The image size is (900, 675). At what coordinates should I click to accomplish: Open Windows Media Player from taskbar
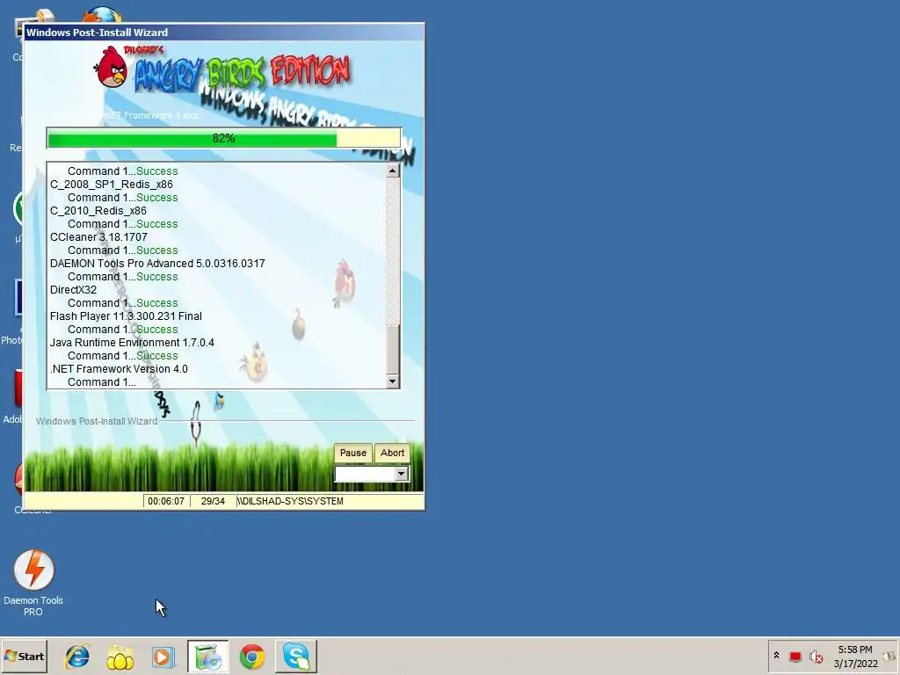point(163,657)
